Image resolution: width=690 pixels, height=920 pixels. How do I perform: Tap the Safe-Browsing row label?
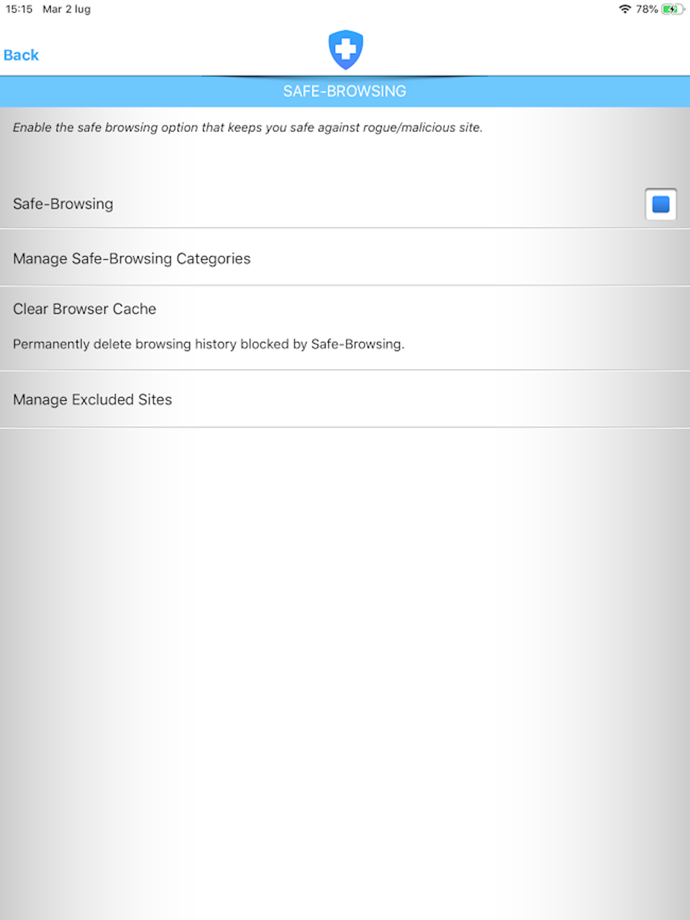point(63,204)
